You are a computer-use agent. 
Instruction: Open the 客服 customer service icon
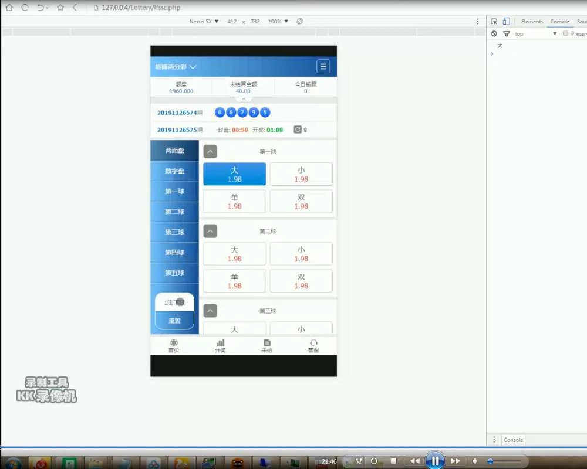pyautogui.click(x=314, y=345)
